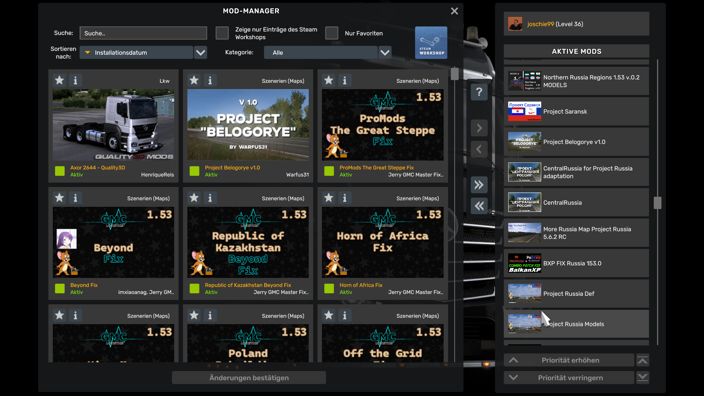The image size is (704, 396).
Task: Close the Mod-Manager window
Action: pyautogui.click(x=454, y=11)
